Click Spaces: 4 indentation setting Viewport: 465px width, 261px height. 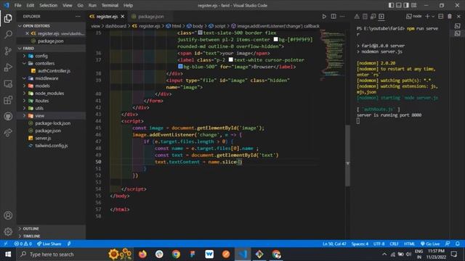point(360,244)
